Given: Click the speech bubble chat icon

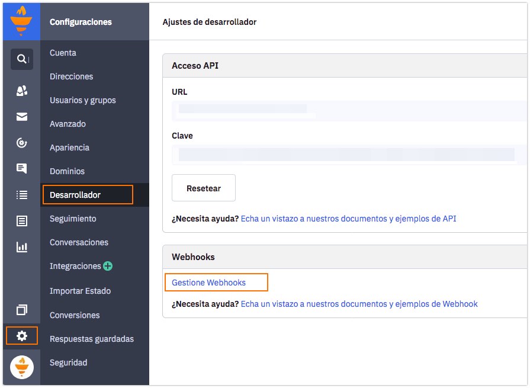Looking at the screenshot, I should coord(22,169).
